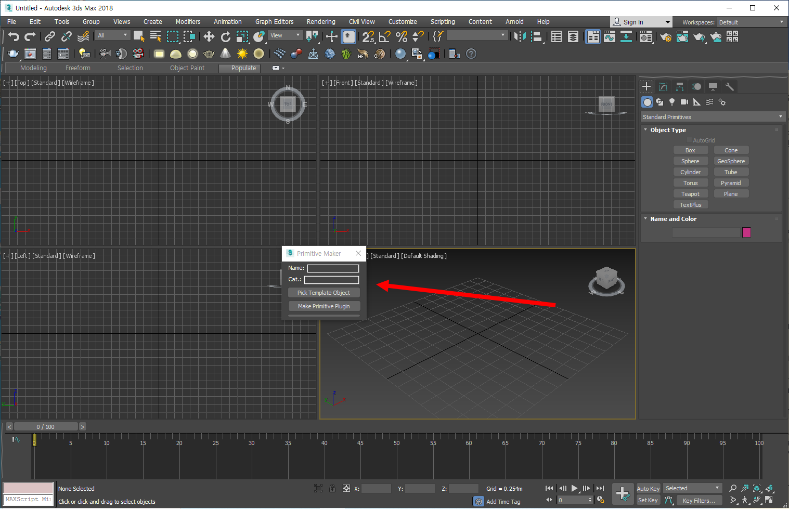Open the Rendering menu

coord(321,22)
